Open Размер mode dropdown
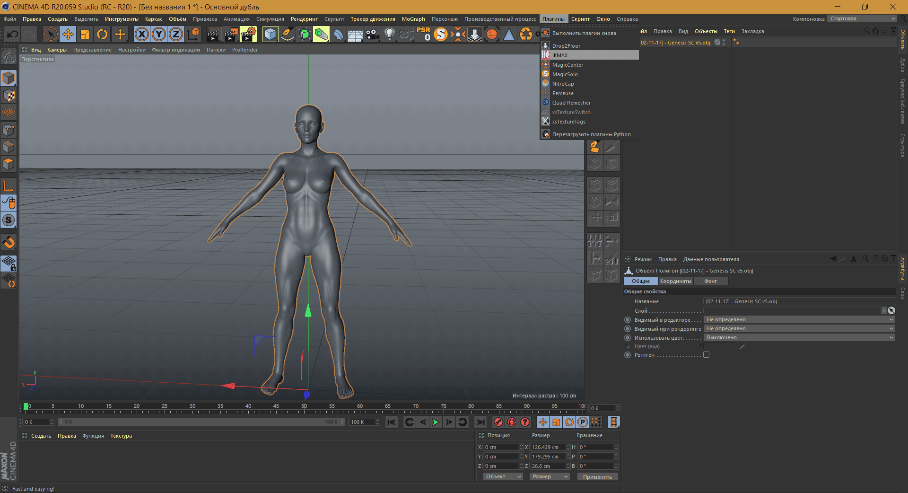The image size is (908, 493). 549,476
